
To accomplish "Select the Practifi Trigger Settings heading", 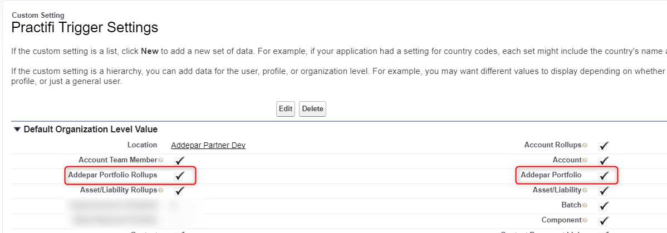I will coord(85,28).
